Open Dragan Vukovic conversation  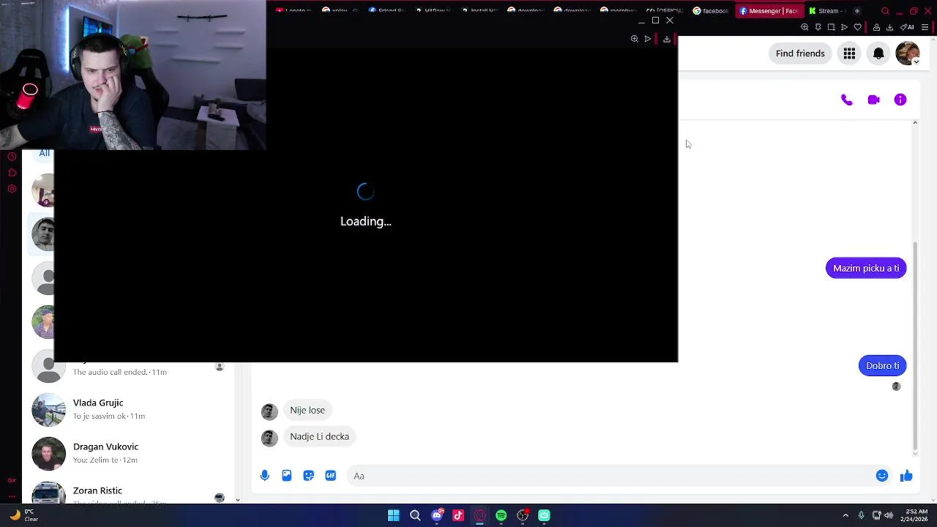(x=132, y=453)
